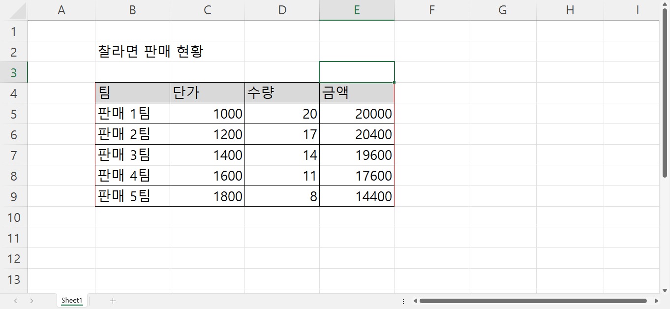670x309 pixels.
Task: Click the previous sheet navigation arrow
Action: [x=16, y=301]
